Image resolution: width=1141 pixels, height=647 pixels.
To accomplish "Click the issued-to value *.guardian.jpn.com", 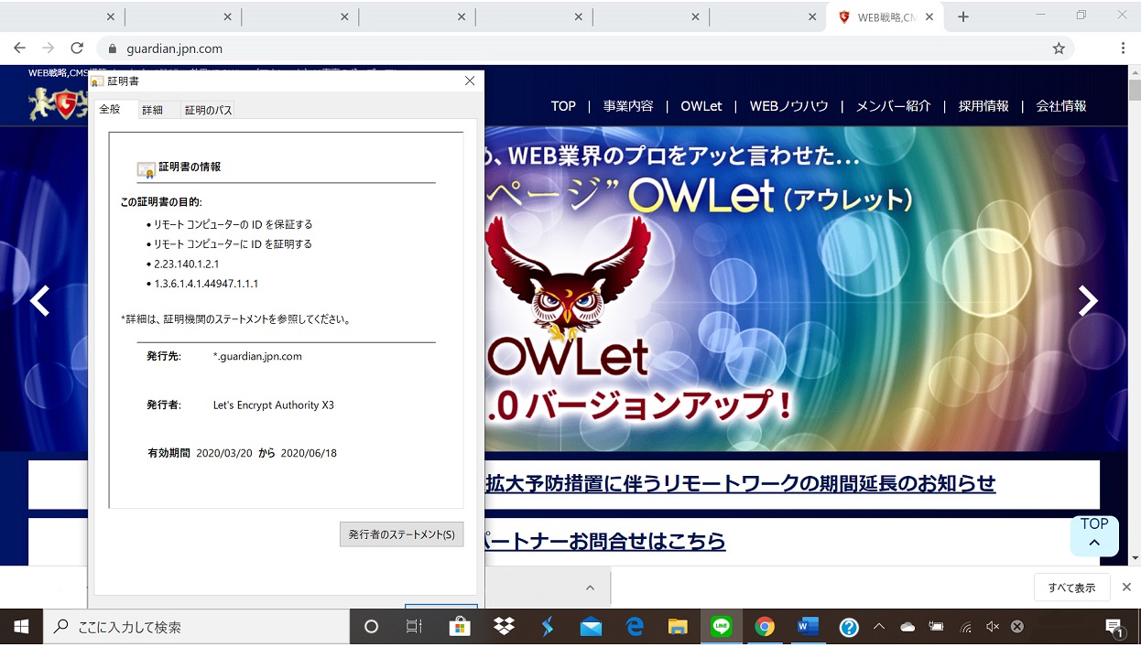I will tap(257, 356).
